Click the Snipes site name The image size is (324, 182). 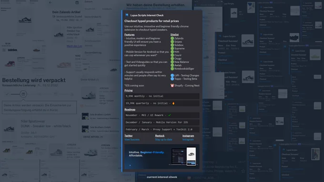(178, 42)
